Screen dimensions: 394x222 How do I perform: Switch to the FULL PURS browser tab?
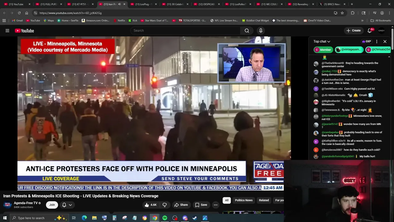point(49,4)
